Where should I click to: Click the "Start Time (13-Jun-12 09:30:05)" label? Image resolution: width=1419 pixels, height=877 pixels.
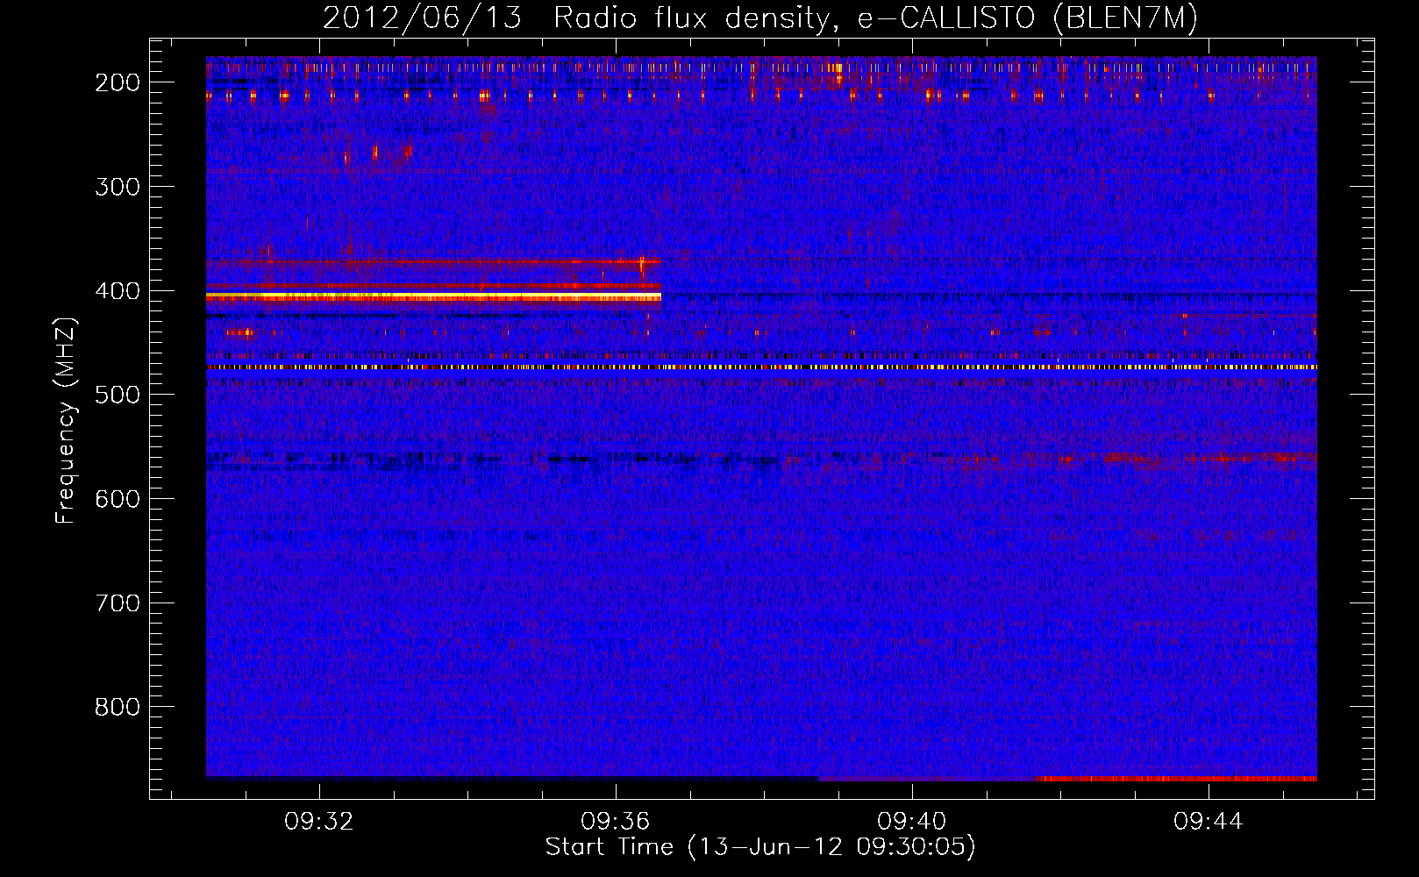point(760,847)
